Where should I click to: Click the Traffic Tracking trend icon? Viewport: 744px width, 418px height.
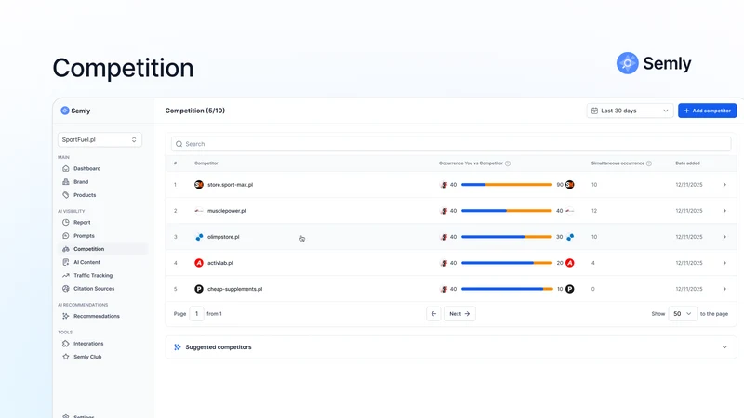[65, 275]
